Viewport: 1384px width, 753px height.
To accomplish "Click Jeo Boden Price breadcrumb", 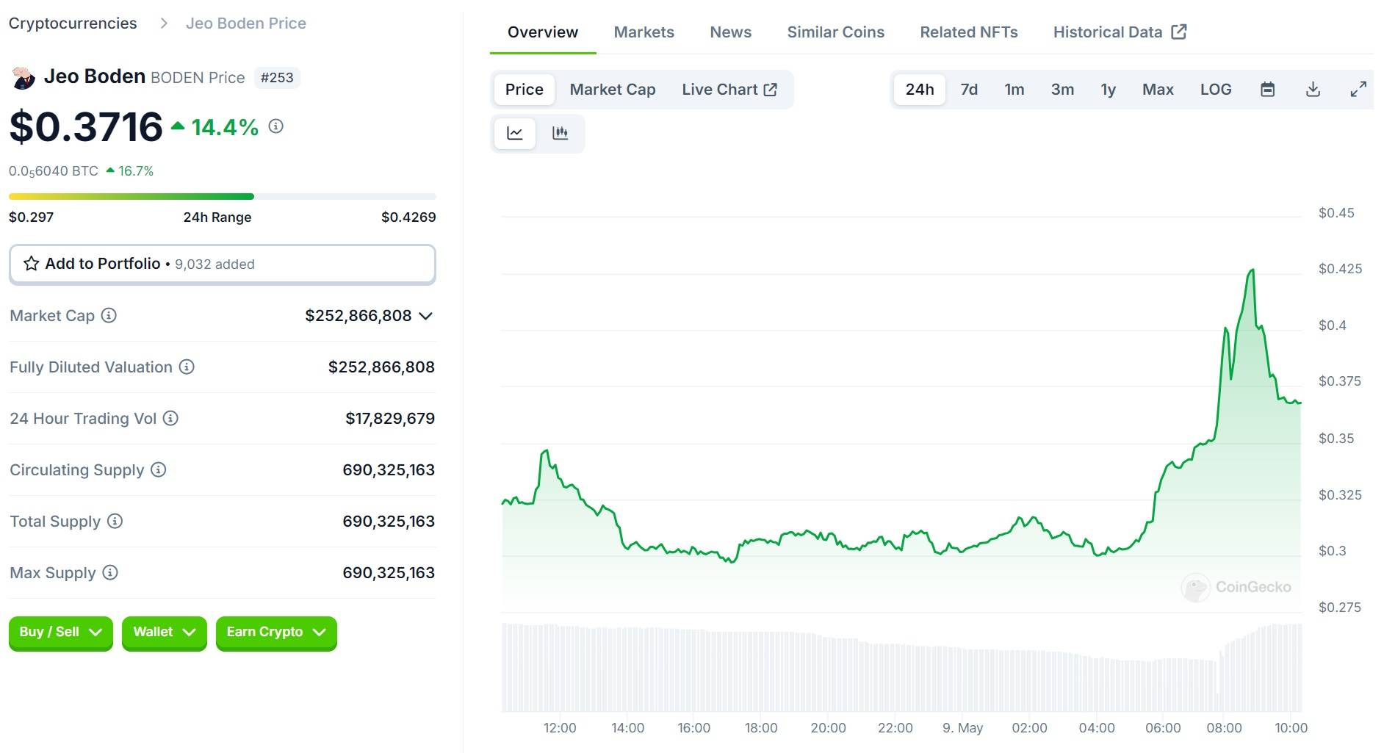I will pyautogui.click(x=246, y=24).
